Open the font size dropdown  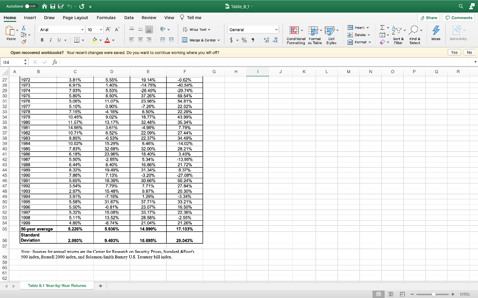(101, 29)
